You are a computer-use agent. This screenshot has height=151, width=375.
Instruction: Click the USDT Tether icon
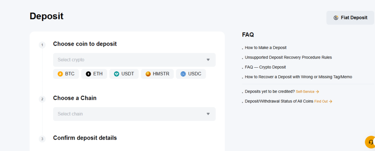116,74
